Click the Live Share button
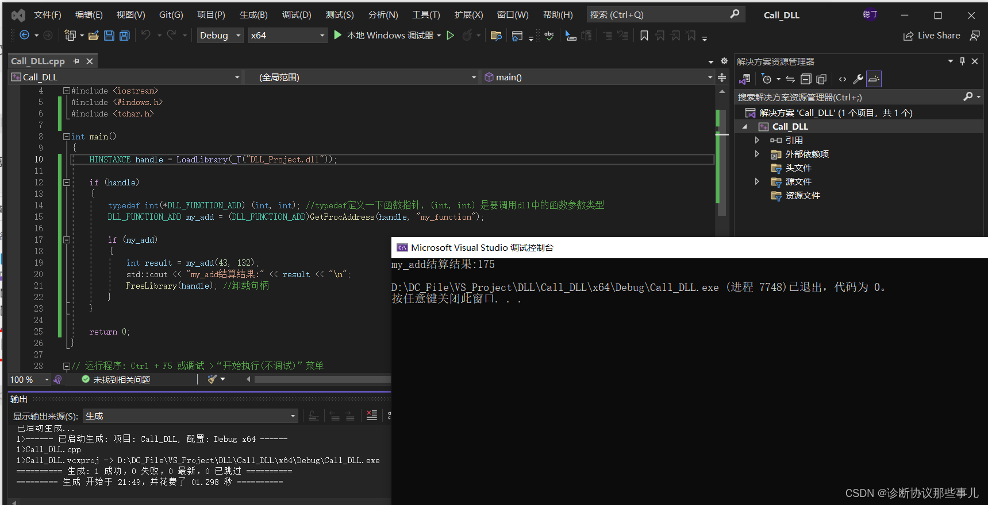Viewport: 988px width, 505px height. point(931,36)
